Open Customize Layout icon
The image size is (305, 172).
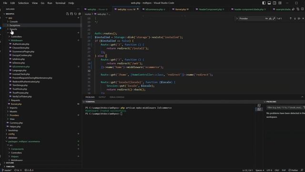280,3
